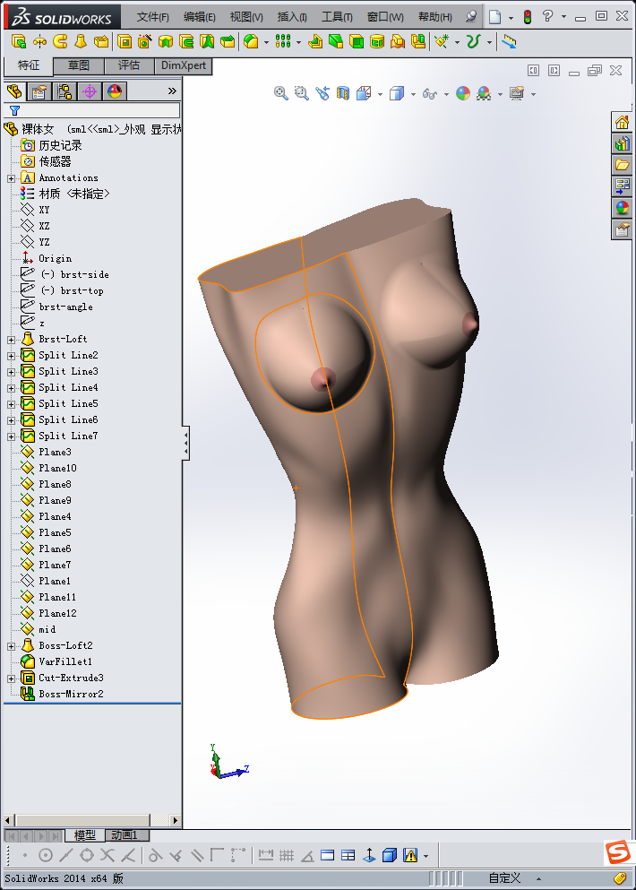Click the Hole Wizard icon
The height and width of the screenshot is (890, 636).
point(145,41)
